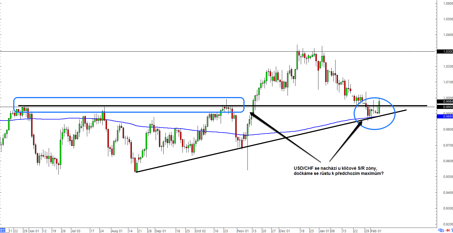Viewport: 453px width, 233px height.
Task: Click the black current-price label near 0.998
Action: 445,102
